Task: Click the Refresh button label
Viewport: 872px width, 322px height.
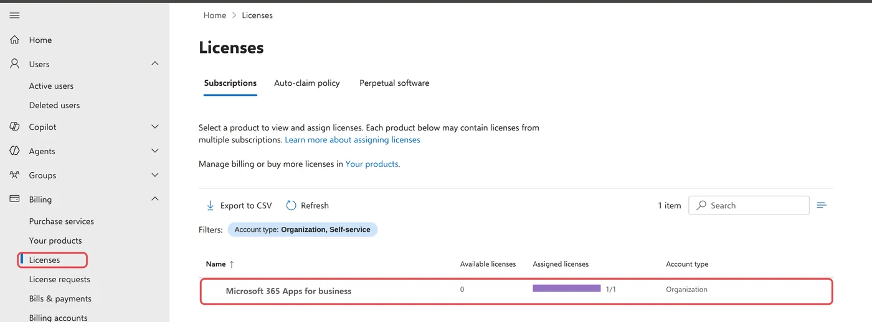Action: click(315, 206)
